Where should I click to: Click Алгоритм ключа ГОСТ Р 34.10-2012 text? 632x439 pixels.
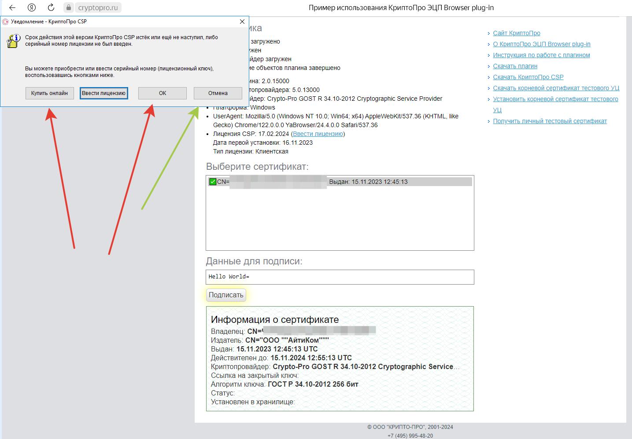pyautogui.click(x=285, y=384)
